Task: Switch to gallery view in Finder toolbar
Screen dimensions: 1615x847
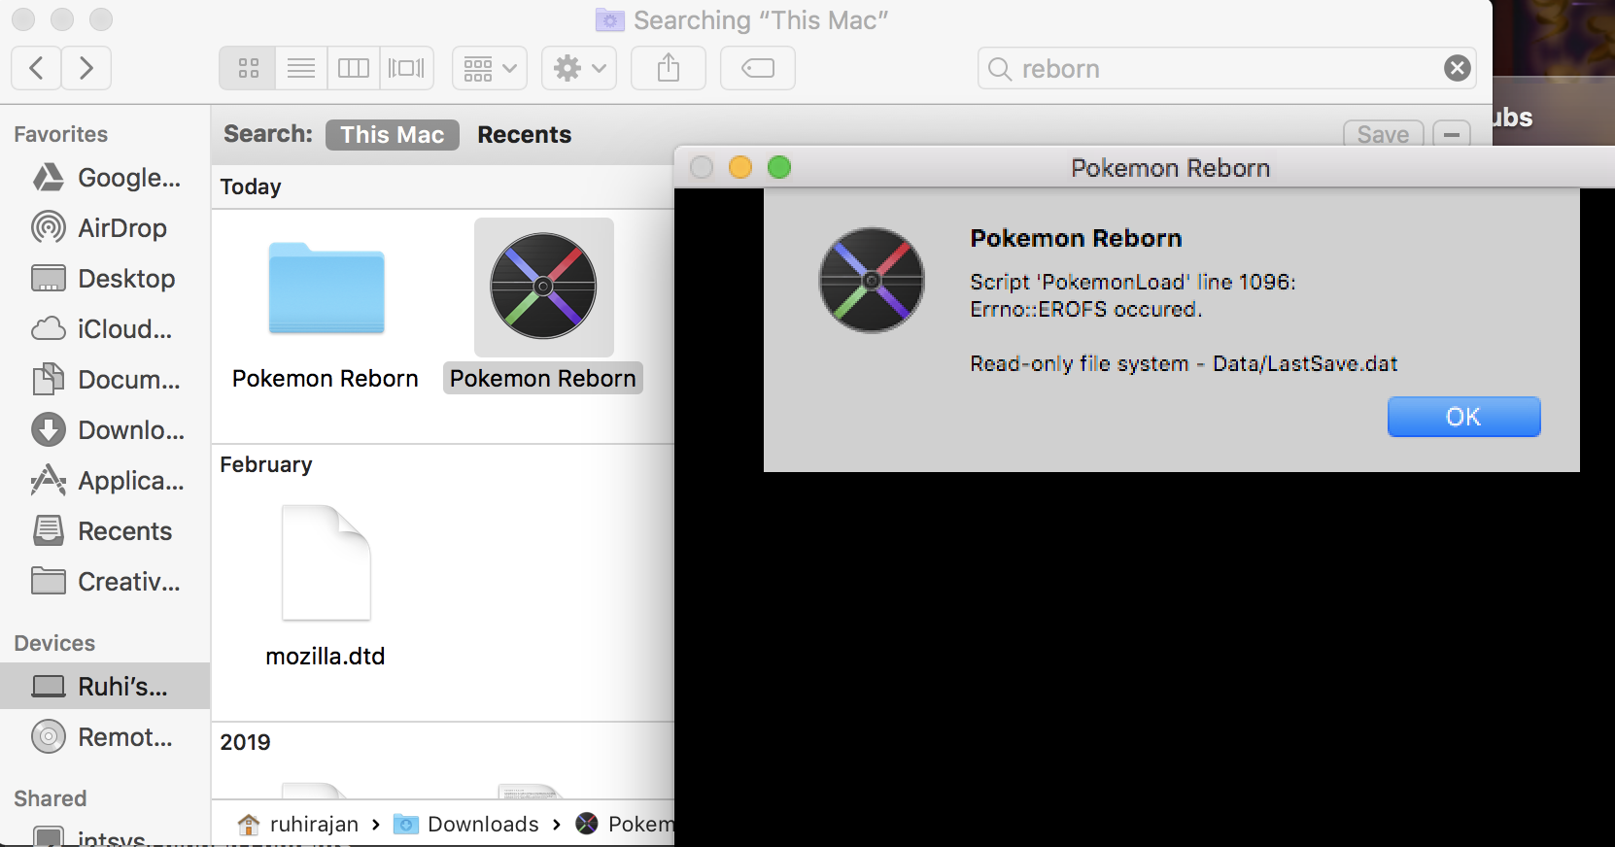Action: coord(406,68)
